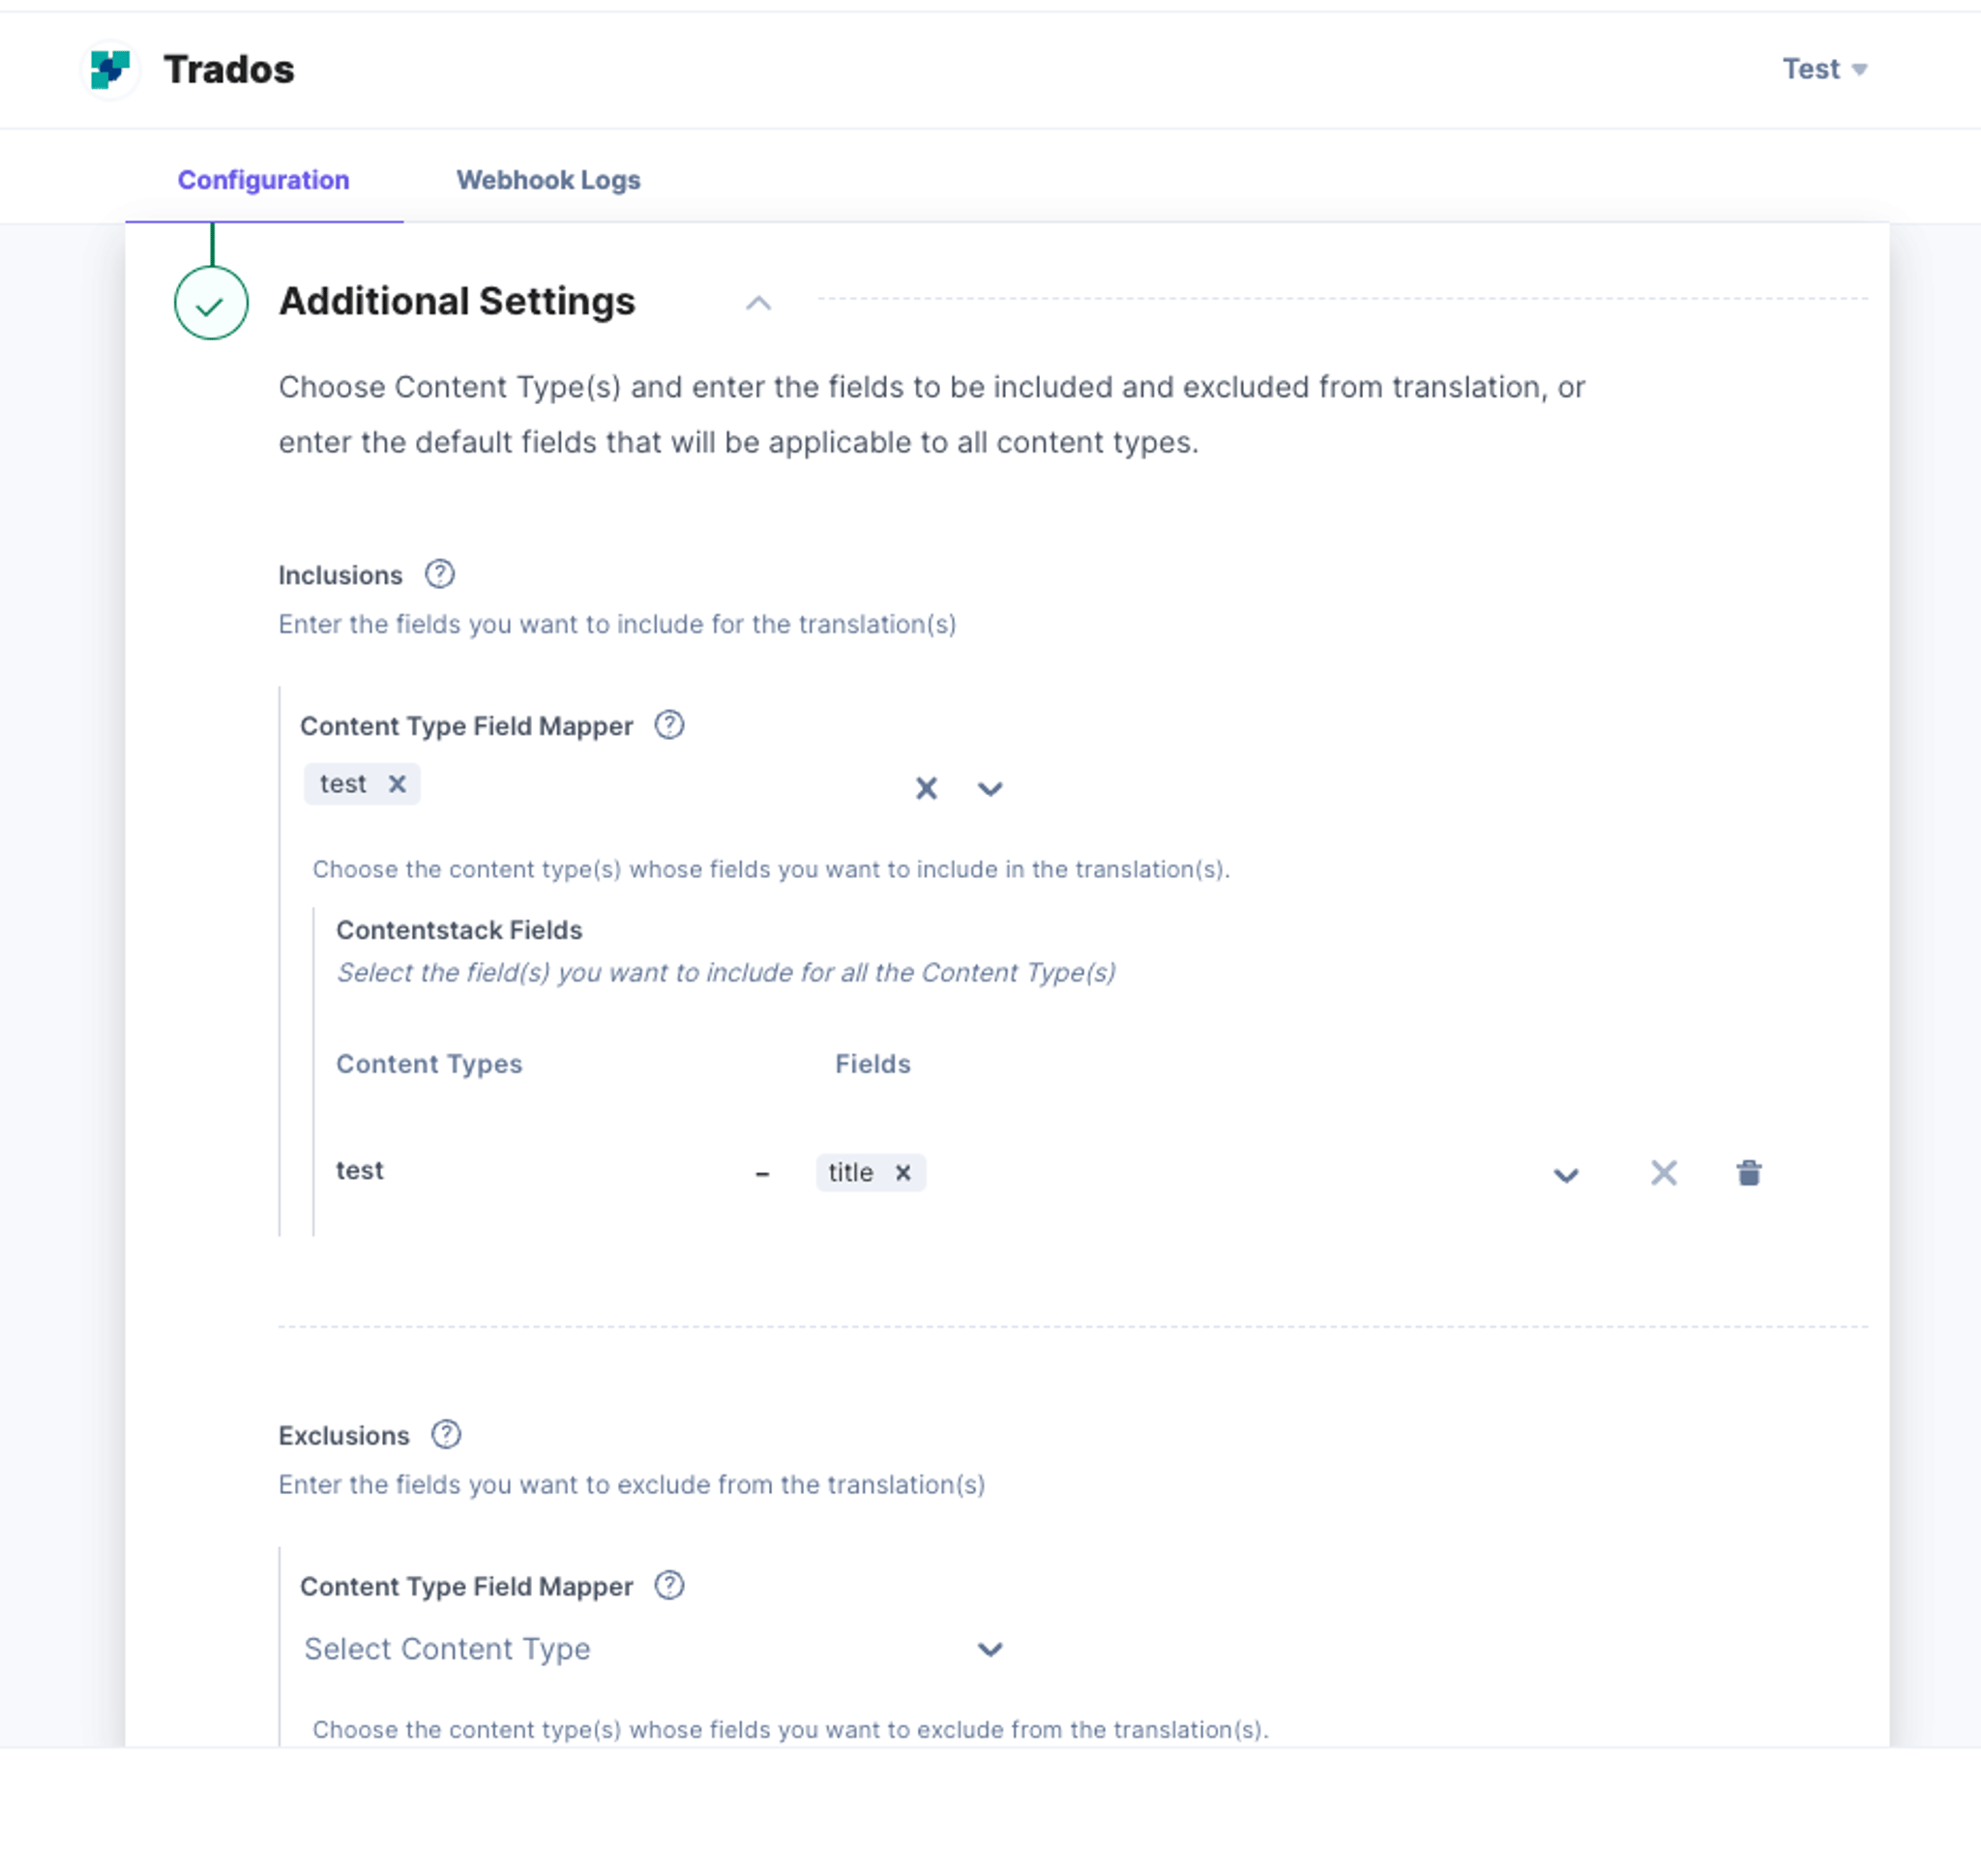This screenshot has width=1981, height=1876.
Task: Open the Select Content Type dropdown in Exclusions
Action: [x=653, y=1649]
